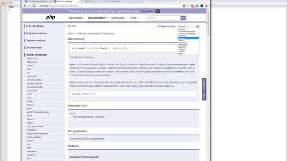The height and width of the screenshot is (161, 287).
Task: Open Funktionsreferenz in the sidebar
Action: tap(36, 33)
